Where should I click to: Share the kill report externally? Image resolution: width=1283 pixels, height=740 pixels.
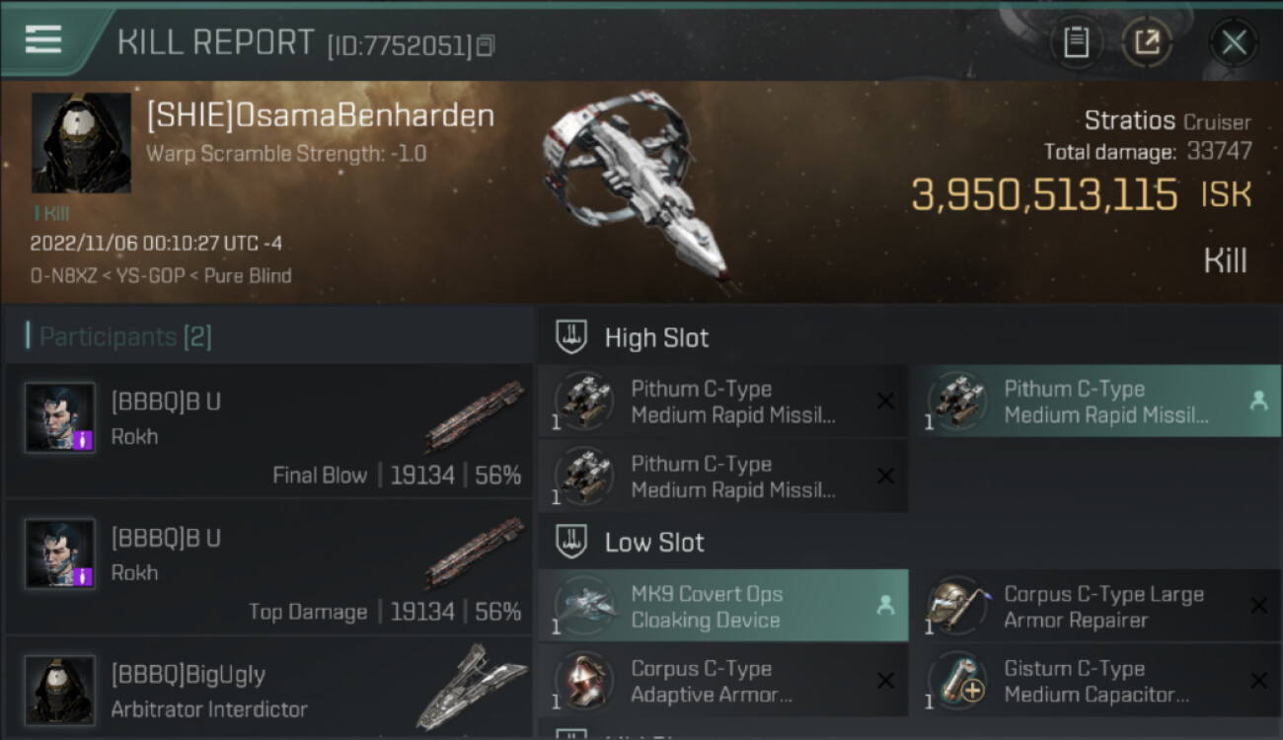(1147, 42)
